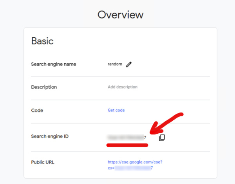This screenshot has height=184, width=235.
Task: Click the Overview page heading
Action: click(x=120, y=15)
